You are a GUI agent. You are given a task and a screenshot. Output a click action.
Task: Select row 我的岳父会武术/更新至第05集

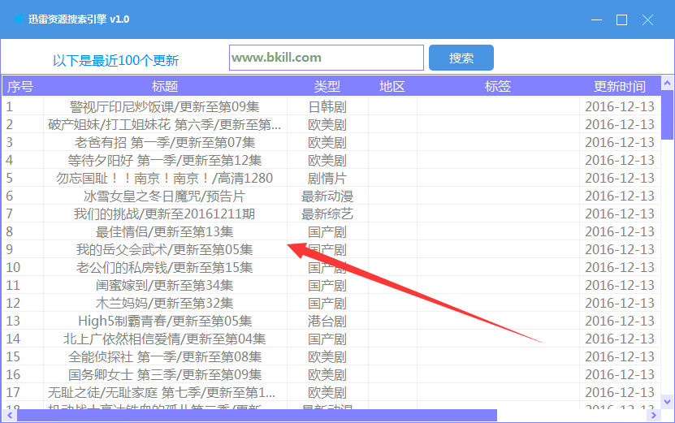(x=331, y=249)
